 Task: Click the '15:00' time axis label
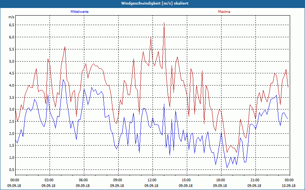click(187, 180)
